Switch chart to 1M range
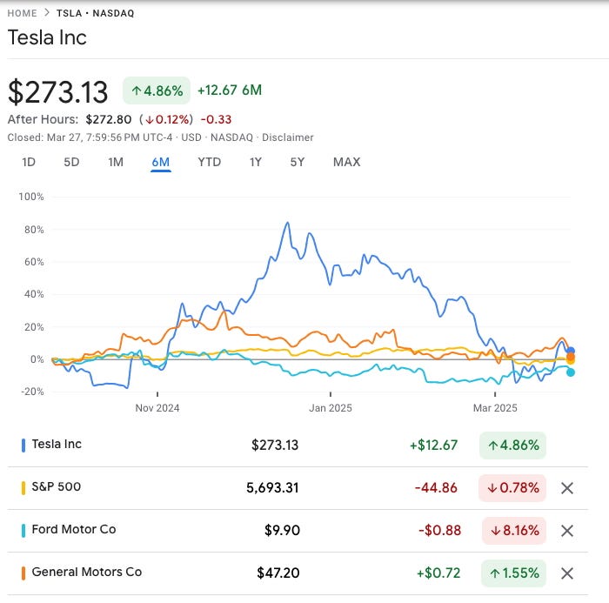 [116, 162]
